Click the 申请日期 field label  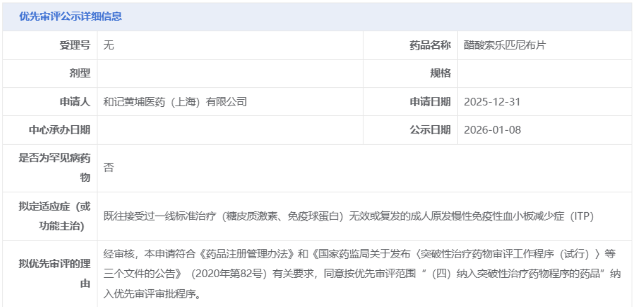click(430, 102)
